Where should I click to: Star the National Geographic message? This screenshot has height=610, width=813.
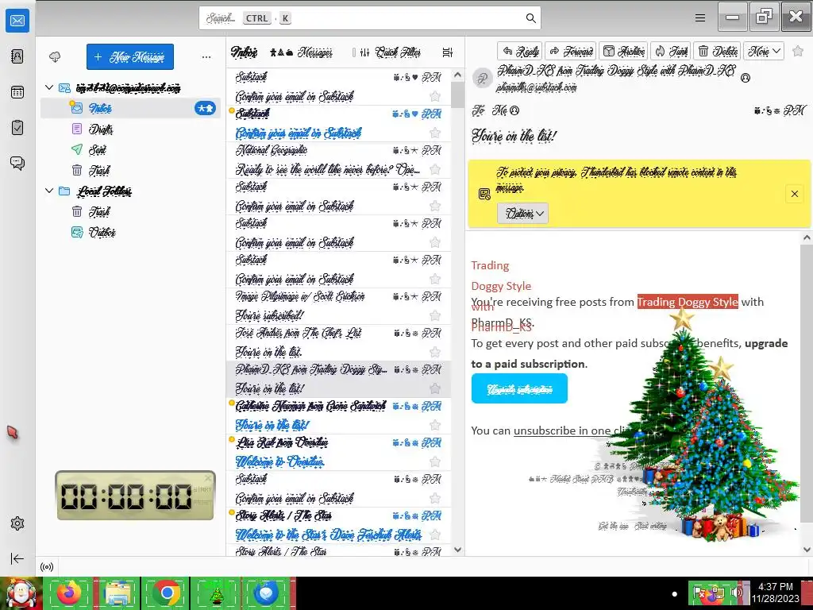[x=435, y=170]
